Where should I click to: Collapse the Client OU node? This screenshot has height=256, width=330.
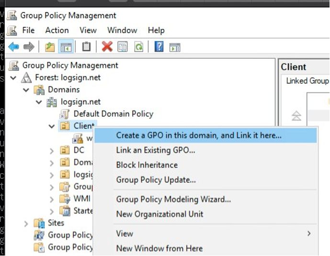pos(52,126)
